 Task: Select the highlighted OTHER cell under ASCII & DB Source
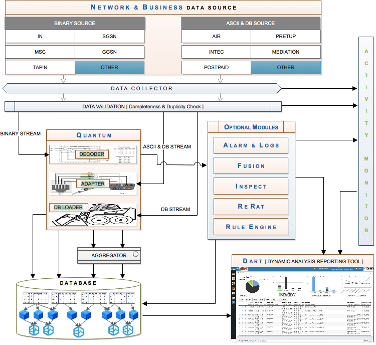[x=285, y=67]
